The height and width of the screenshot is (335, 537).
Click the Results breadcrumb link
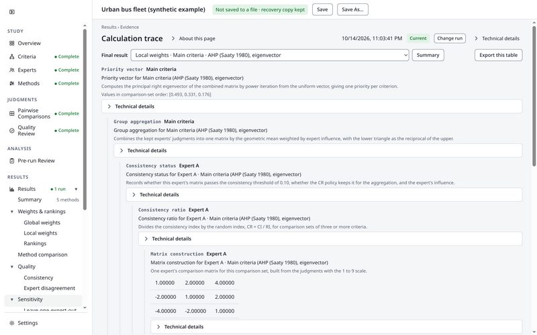[109, 27]
